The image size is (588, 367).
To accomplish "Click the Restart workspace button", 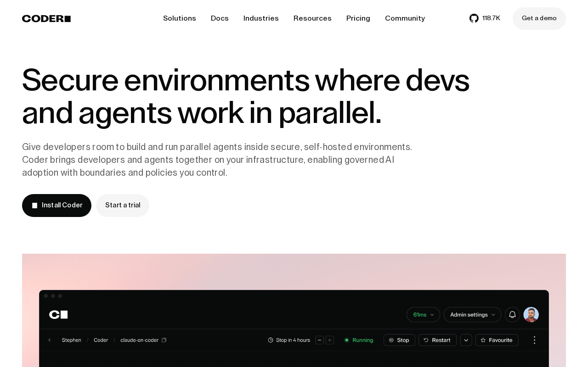I will (x=437, y=340).
